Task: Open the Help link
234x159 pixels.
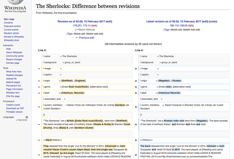Action: point(8,49)
